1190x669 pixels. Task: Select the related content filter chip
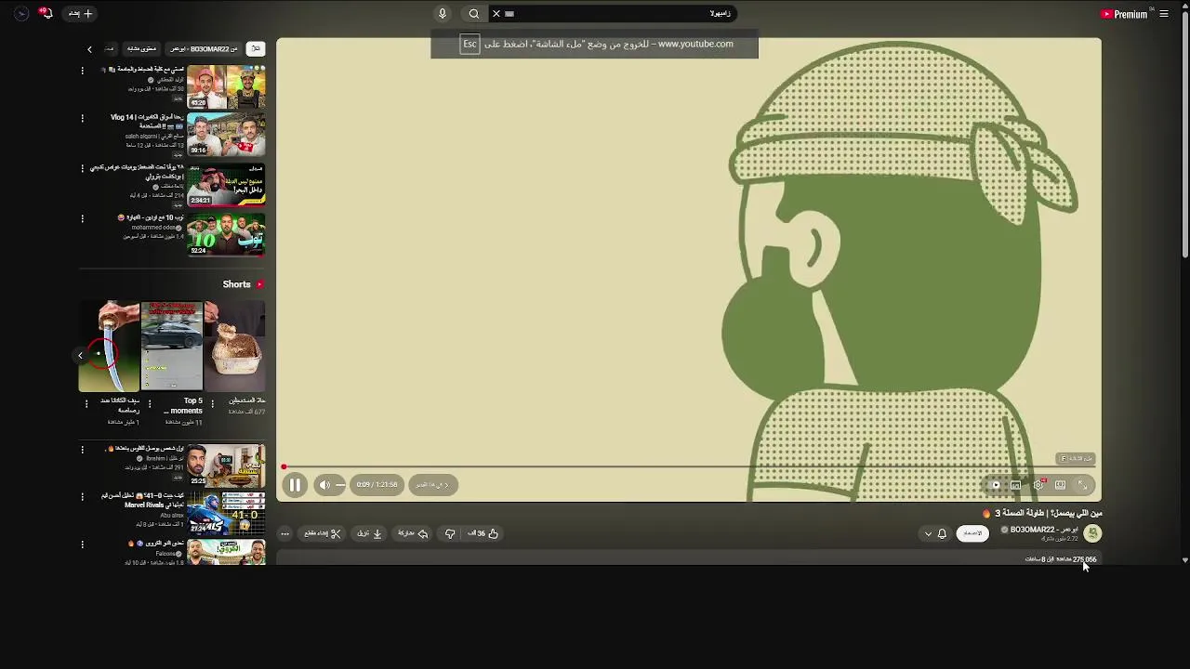[142, 48]
